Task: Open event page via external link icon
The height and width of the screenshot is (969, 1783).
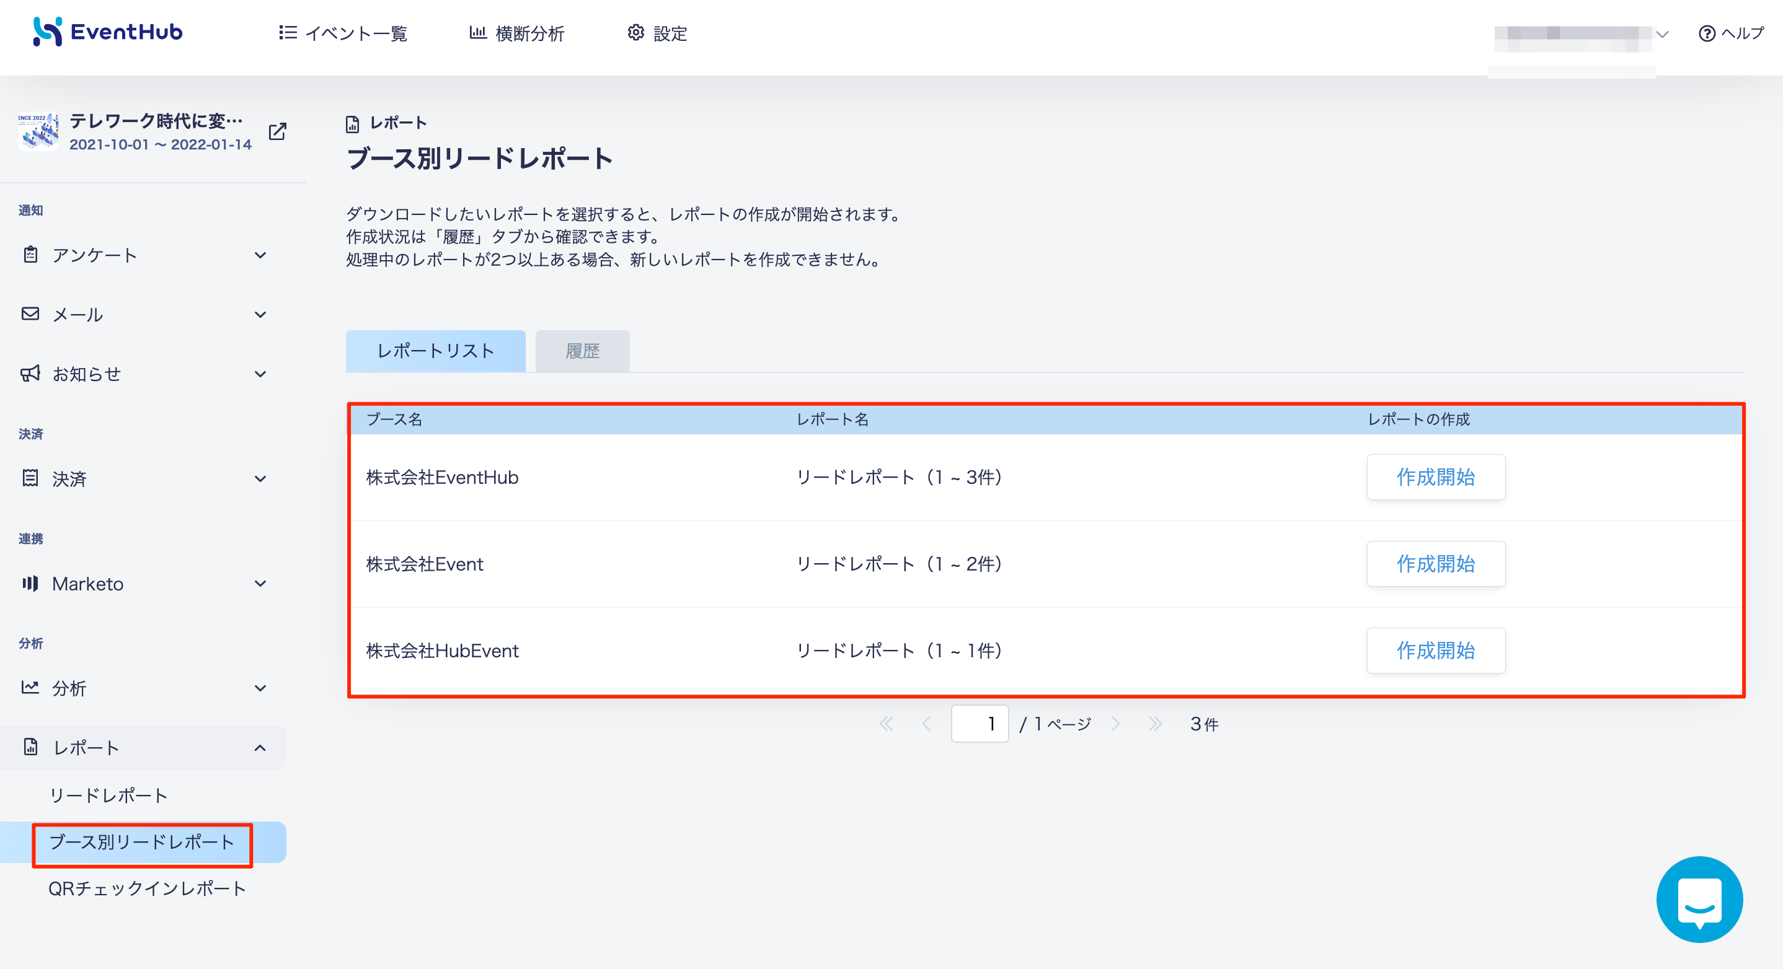Action: tap(278, 131)
